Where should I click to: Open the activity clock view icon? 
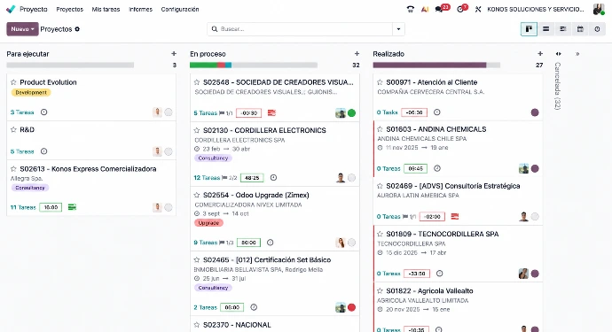coord(597,29)
